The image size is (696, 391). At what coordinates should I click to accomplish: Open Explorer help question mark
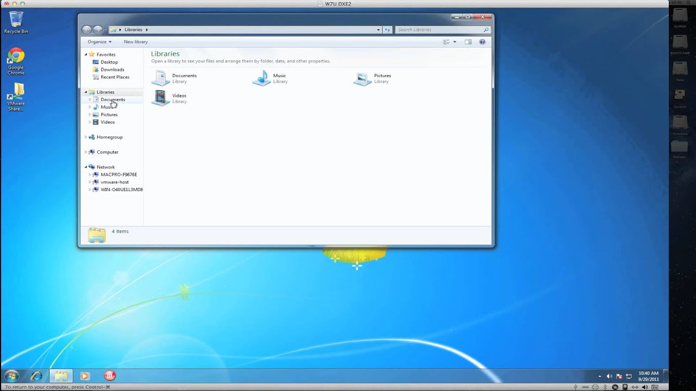(x=482, y=42)
